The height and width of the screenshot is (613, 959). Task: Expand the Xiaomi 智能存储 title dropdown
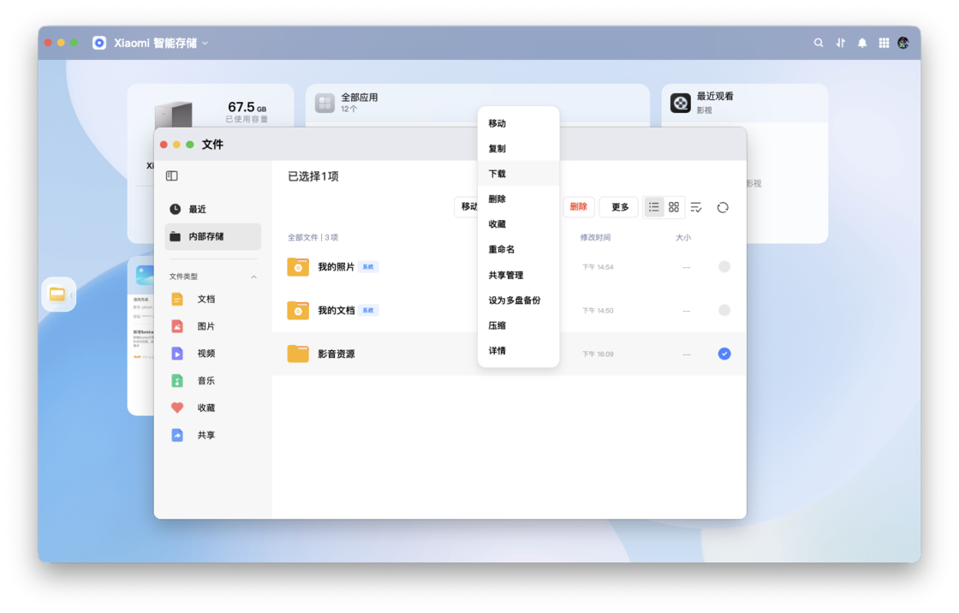pyautogui.click(x=205, y=44)
